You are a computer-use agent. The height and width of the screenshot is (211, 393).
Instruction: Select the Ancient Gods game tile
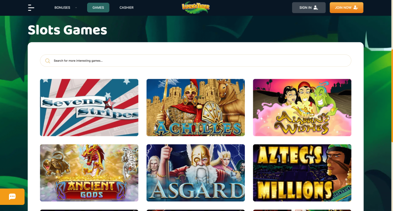click(x=89, y=173)
